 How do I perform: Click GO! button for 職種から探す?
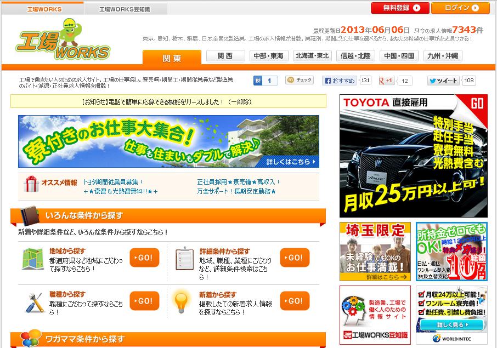[144, 300]
